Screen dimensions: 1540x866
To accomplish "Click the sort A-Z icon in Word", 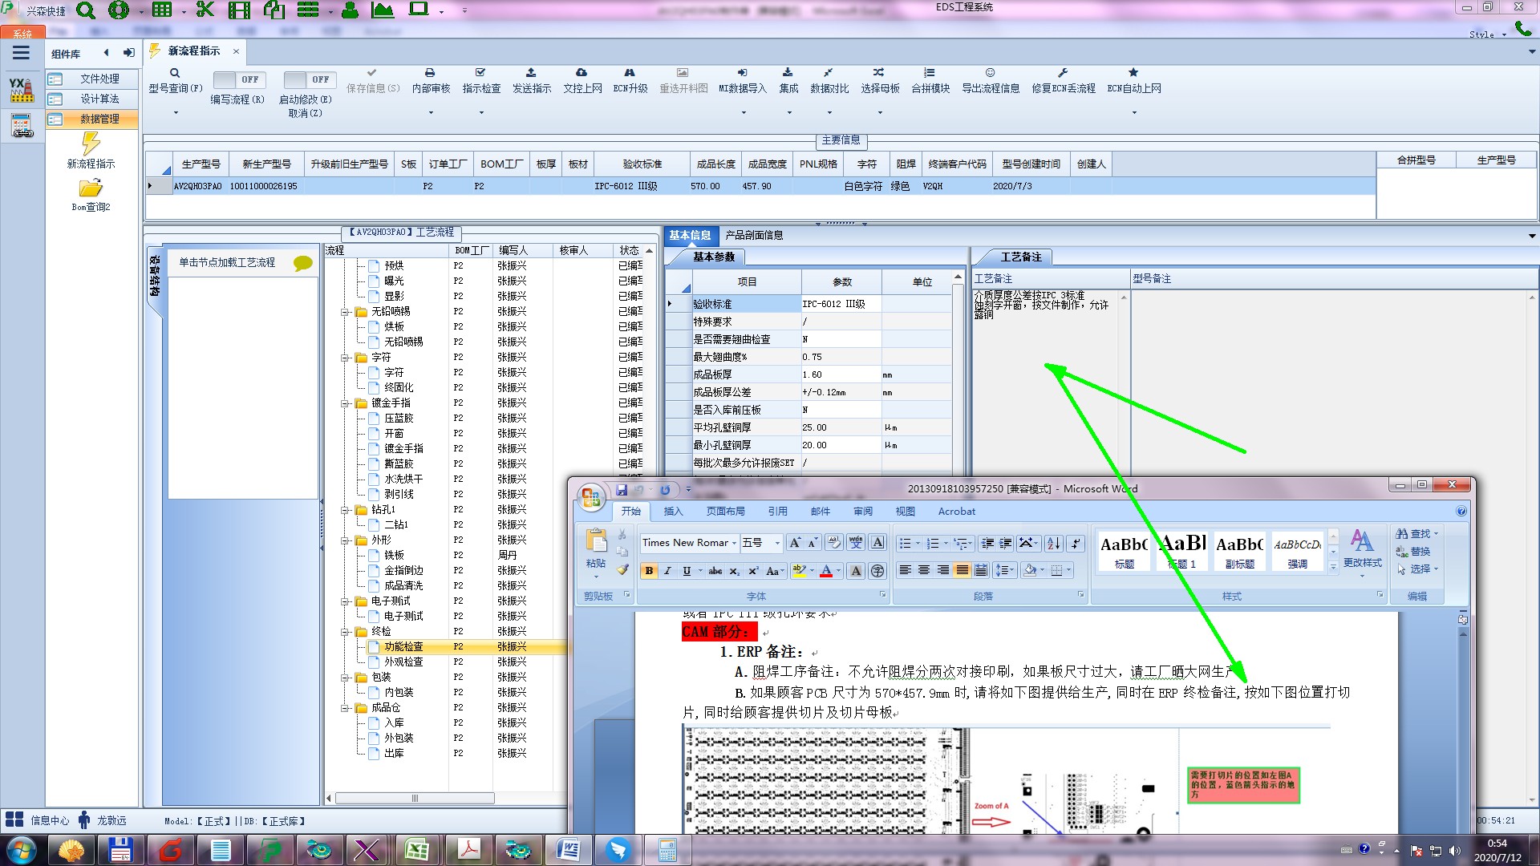I will point(1053,544).
